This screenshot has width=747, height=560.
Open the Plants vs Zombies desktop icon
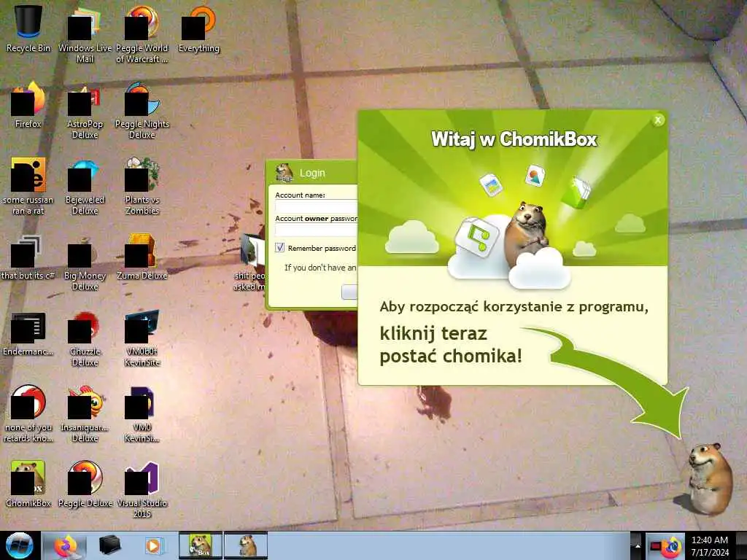coord(142,186)
